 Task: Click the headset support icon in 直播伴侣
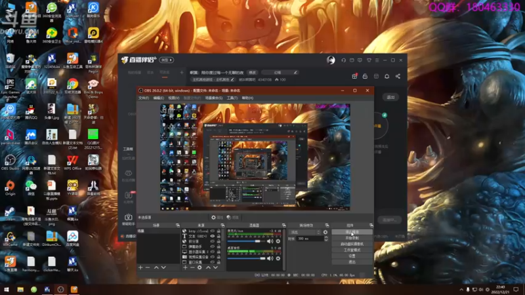(343, 60)
